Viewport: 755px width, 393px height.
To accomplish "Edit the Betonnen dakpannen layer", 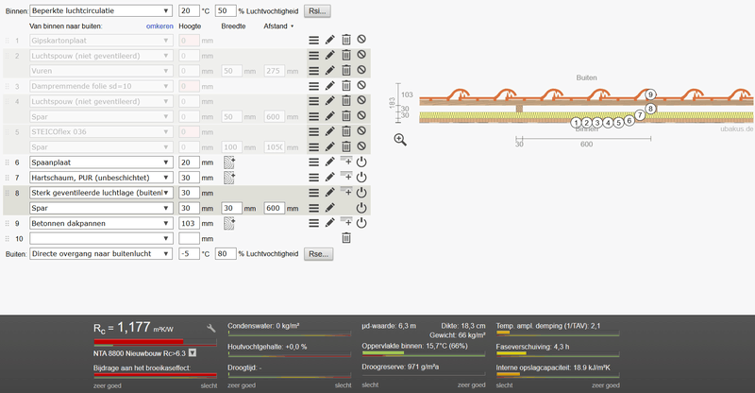I will [329, 223].
